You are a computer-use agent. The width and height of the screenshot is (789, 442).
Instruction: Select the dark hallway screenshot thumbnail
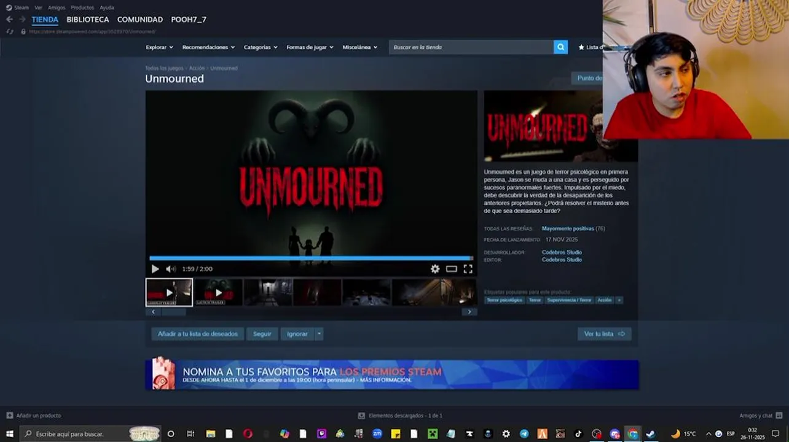click(x=269, y=292)
